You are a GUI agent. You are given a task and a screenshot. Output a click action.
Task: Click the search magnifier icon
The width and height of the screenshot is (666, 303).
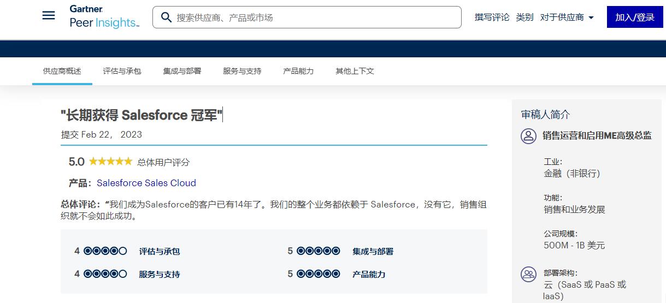tap(167, 17)
